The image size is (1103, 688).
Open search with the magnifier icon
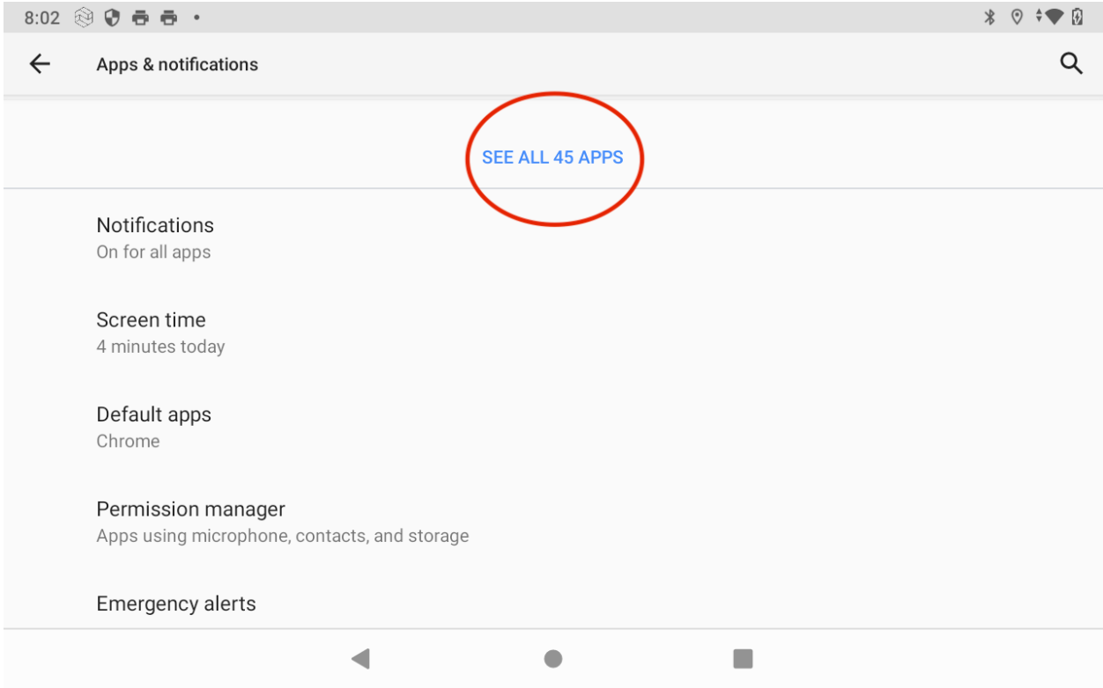pyautogui.click(x=1070, y=64)
